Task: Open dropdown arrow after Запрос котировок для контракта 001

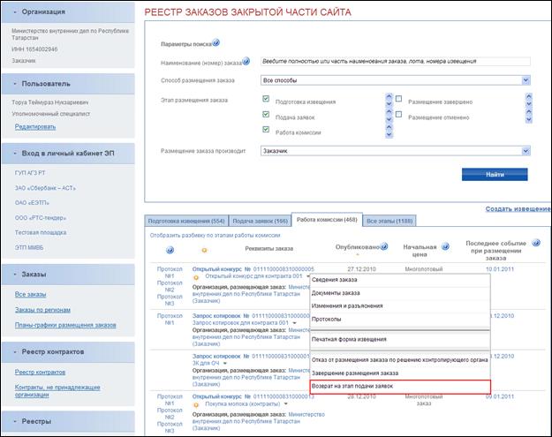Action: coord(294,323)
